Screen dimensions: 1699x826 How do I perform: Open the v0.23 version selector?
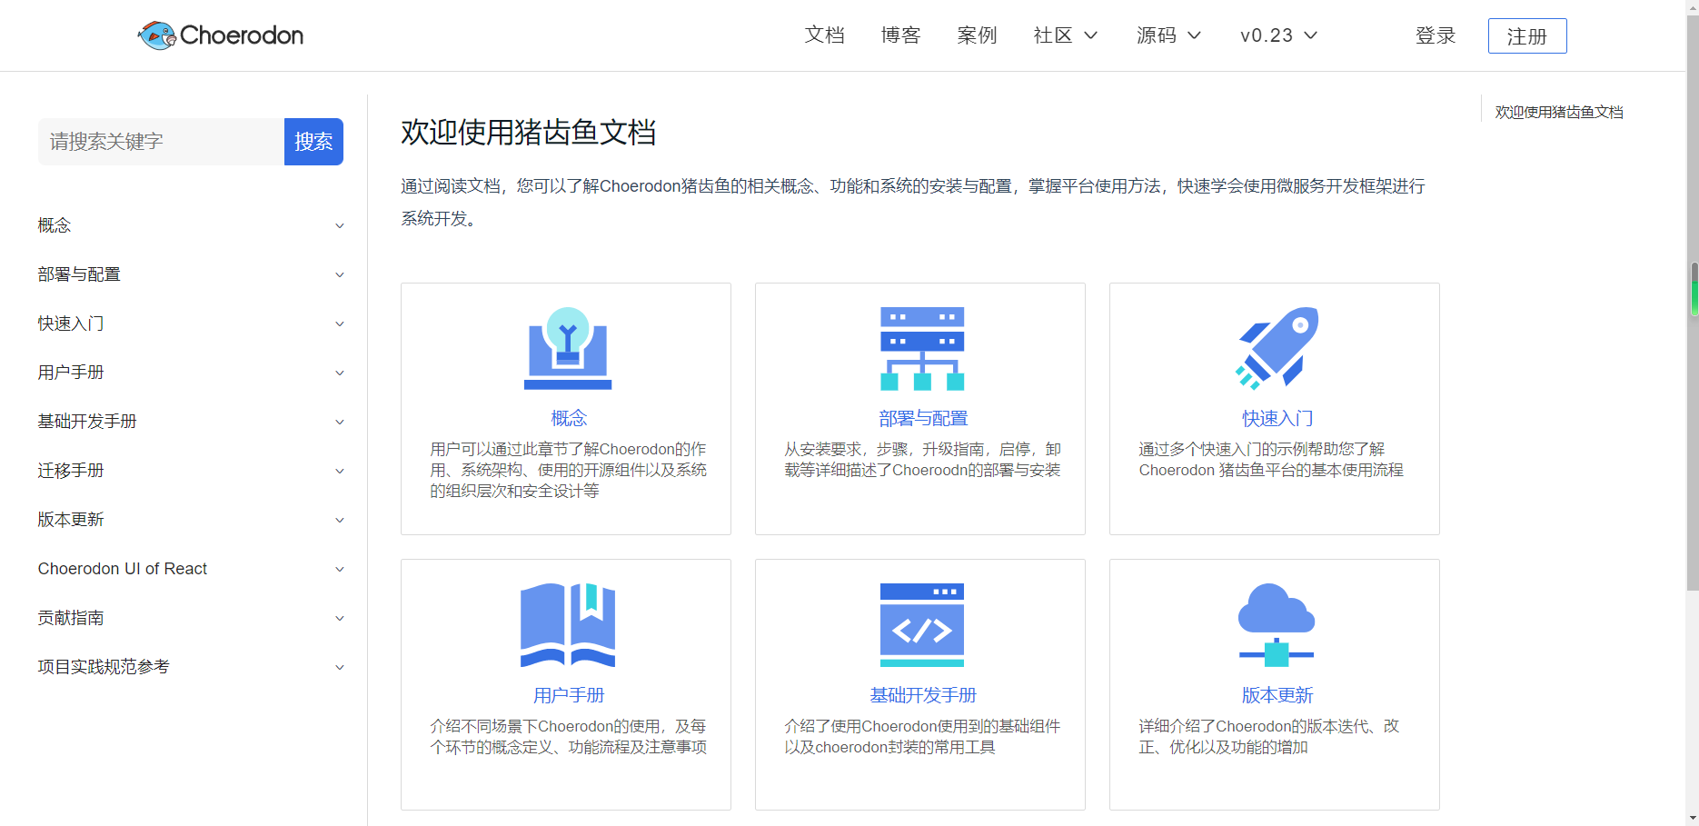pyautogui.click(x=1278, y=35)
